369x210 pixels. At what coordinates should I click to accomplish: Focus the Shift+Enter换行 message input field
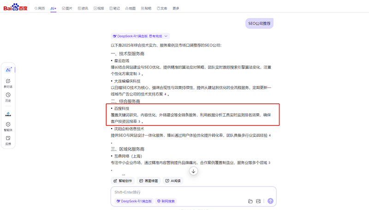(193, 192)
